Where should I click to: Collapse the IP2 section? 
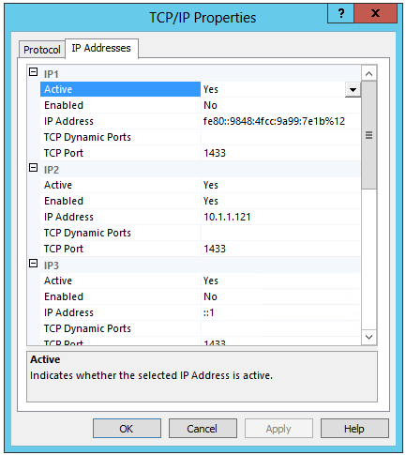point(33,168)
